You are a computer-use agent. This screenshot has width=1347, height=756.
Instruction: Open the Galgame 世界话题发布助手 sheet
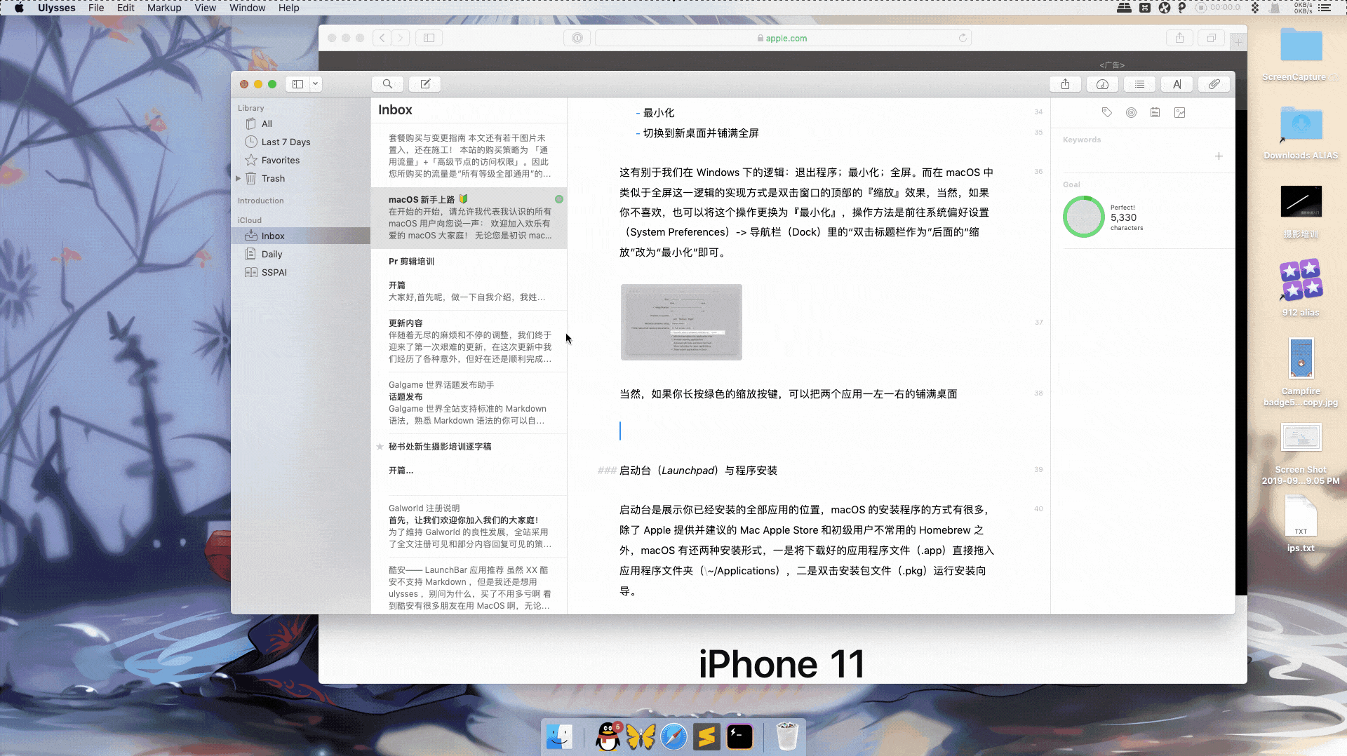coord(469,403)
